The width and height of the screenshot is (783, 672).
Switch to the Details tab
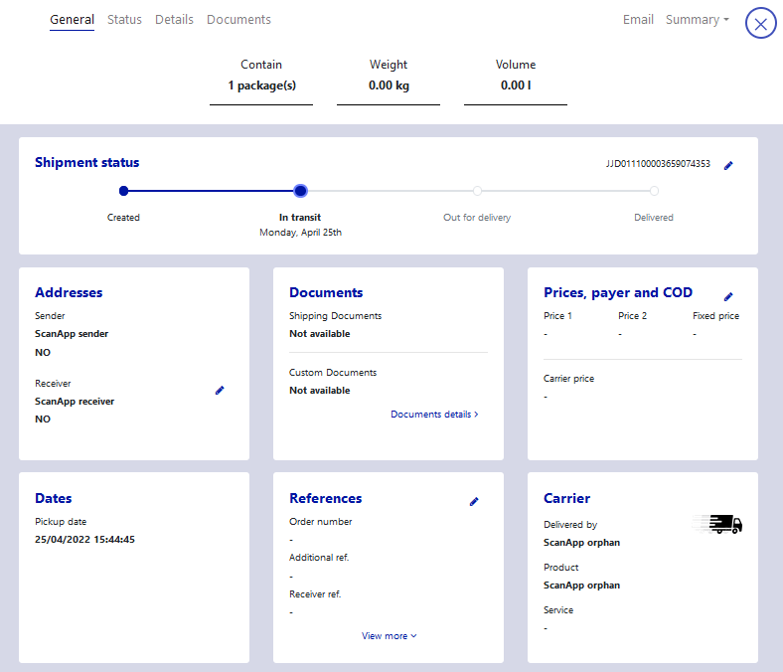click(174, 20)
